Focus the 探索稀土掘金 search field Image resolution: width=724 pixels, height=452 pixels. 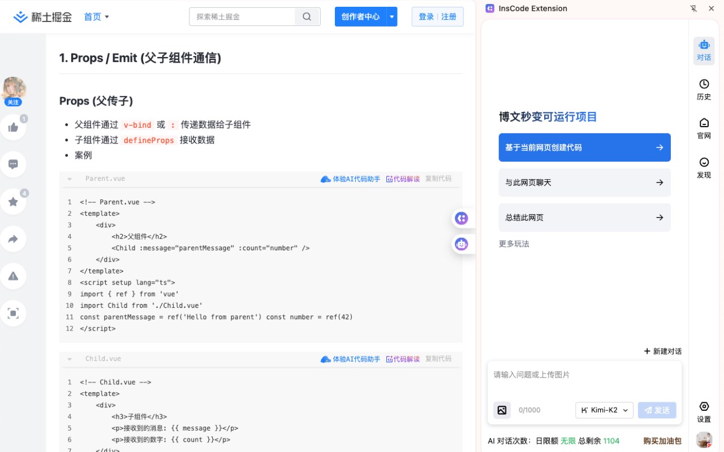242,17
